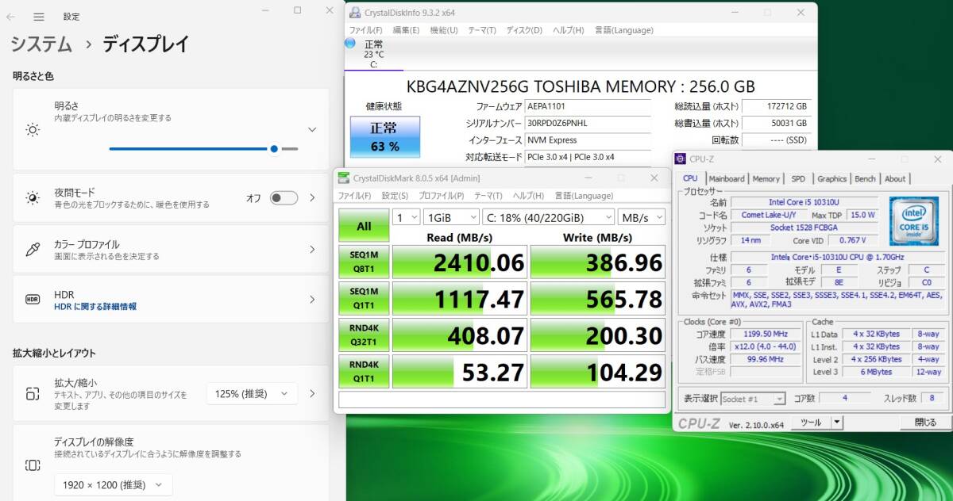953x501 pixels.
Task: Open CrystalDiskInfo ディスク(D) menu
Action: [524, 30]
